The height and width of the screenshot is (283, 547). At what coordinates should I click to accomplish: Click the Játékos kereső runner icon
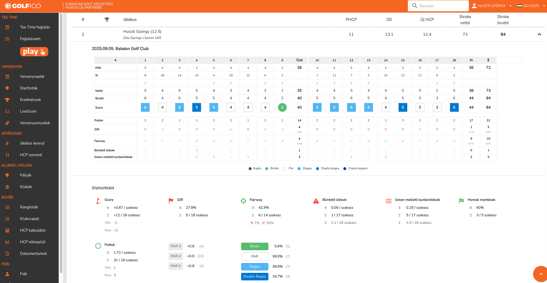pos(7,143)
